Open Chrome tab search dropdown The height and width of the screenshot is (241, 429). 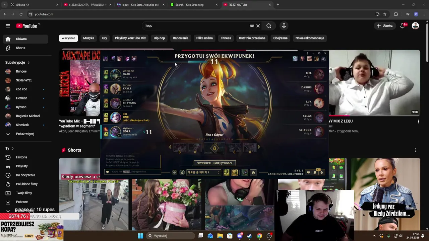point(4,5)
